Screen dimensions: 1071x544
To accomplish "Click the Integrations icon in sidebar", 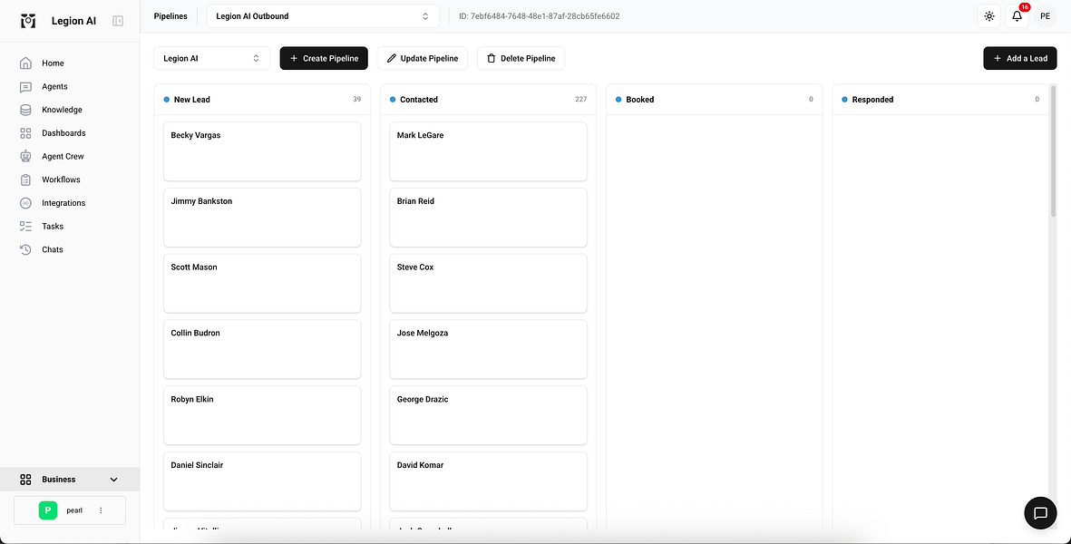I will 26,203.
